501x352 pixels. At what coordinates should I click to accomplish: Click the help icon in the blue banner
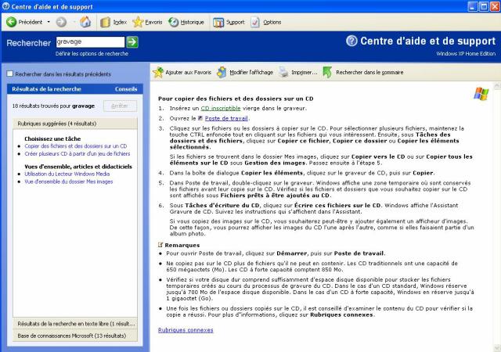tap(351, 41)
